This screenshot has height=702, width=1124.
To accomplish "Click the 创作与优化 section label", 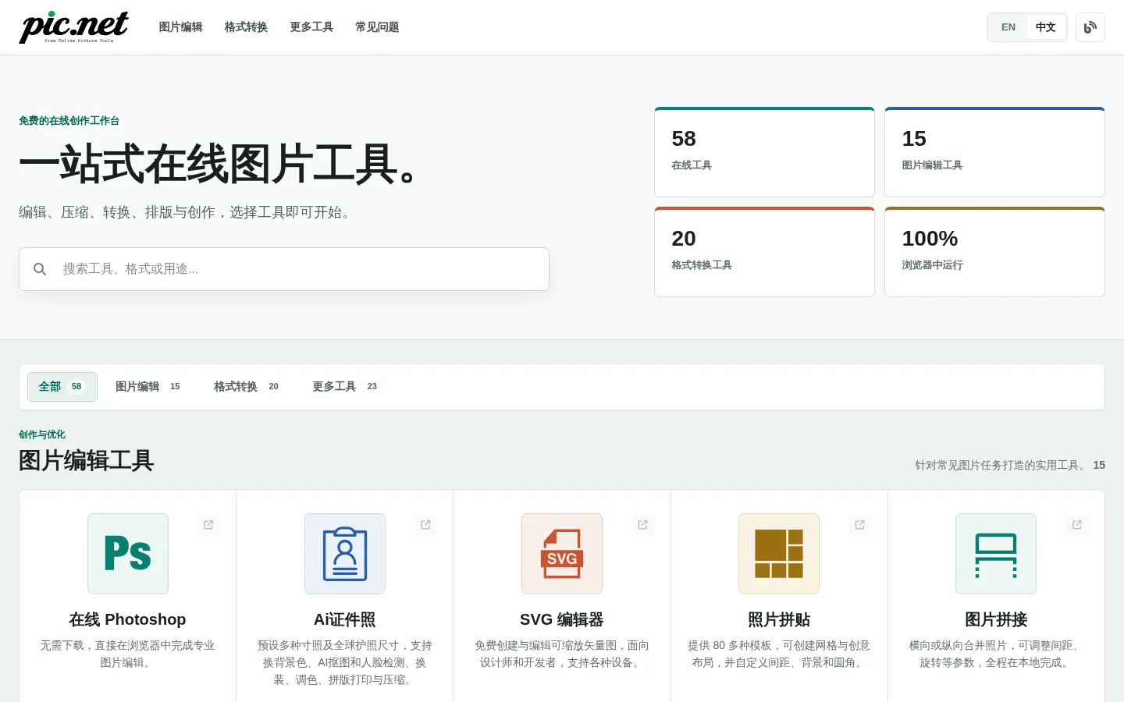I will tap(42, 434).
